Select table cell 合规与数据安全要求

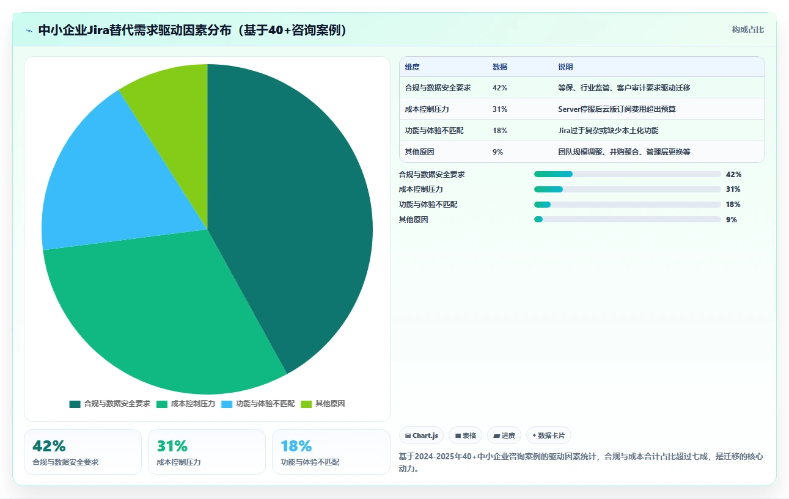[438, 88]
